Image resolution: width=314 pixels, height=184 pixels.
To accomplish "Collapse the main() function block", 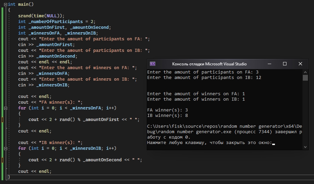I will click(5, 4).
